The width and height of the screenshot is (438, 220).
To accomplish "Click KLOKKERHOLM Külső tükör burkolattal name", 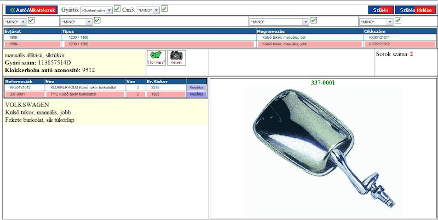I will tap(83, 87).
